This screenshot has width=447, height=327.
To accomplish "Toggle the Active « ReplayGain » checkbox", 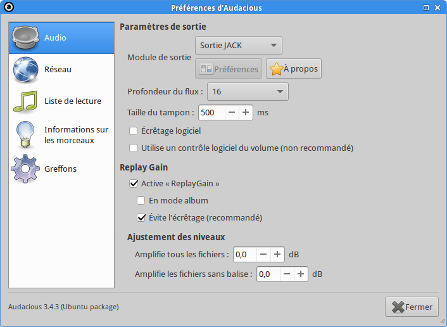I will click(133, 184).
